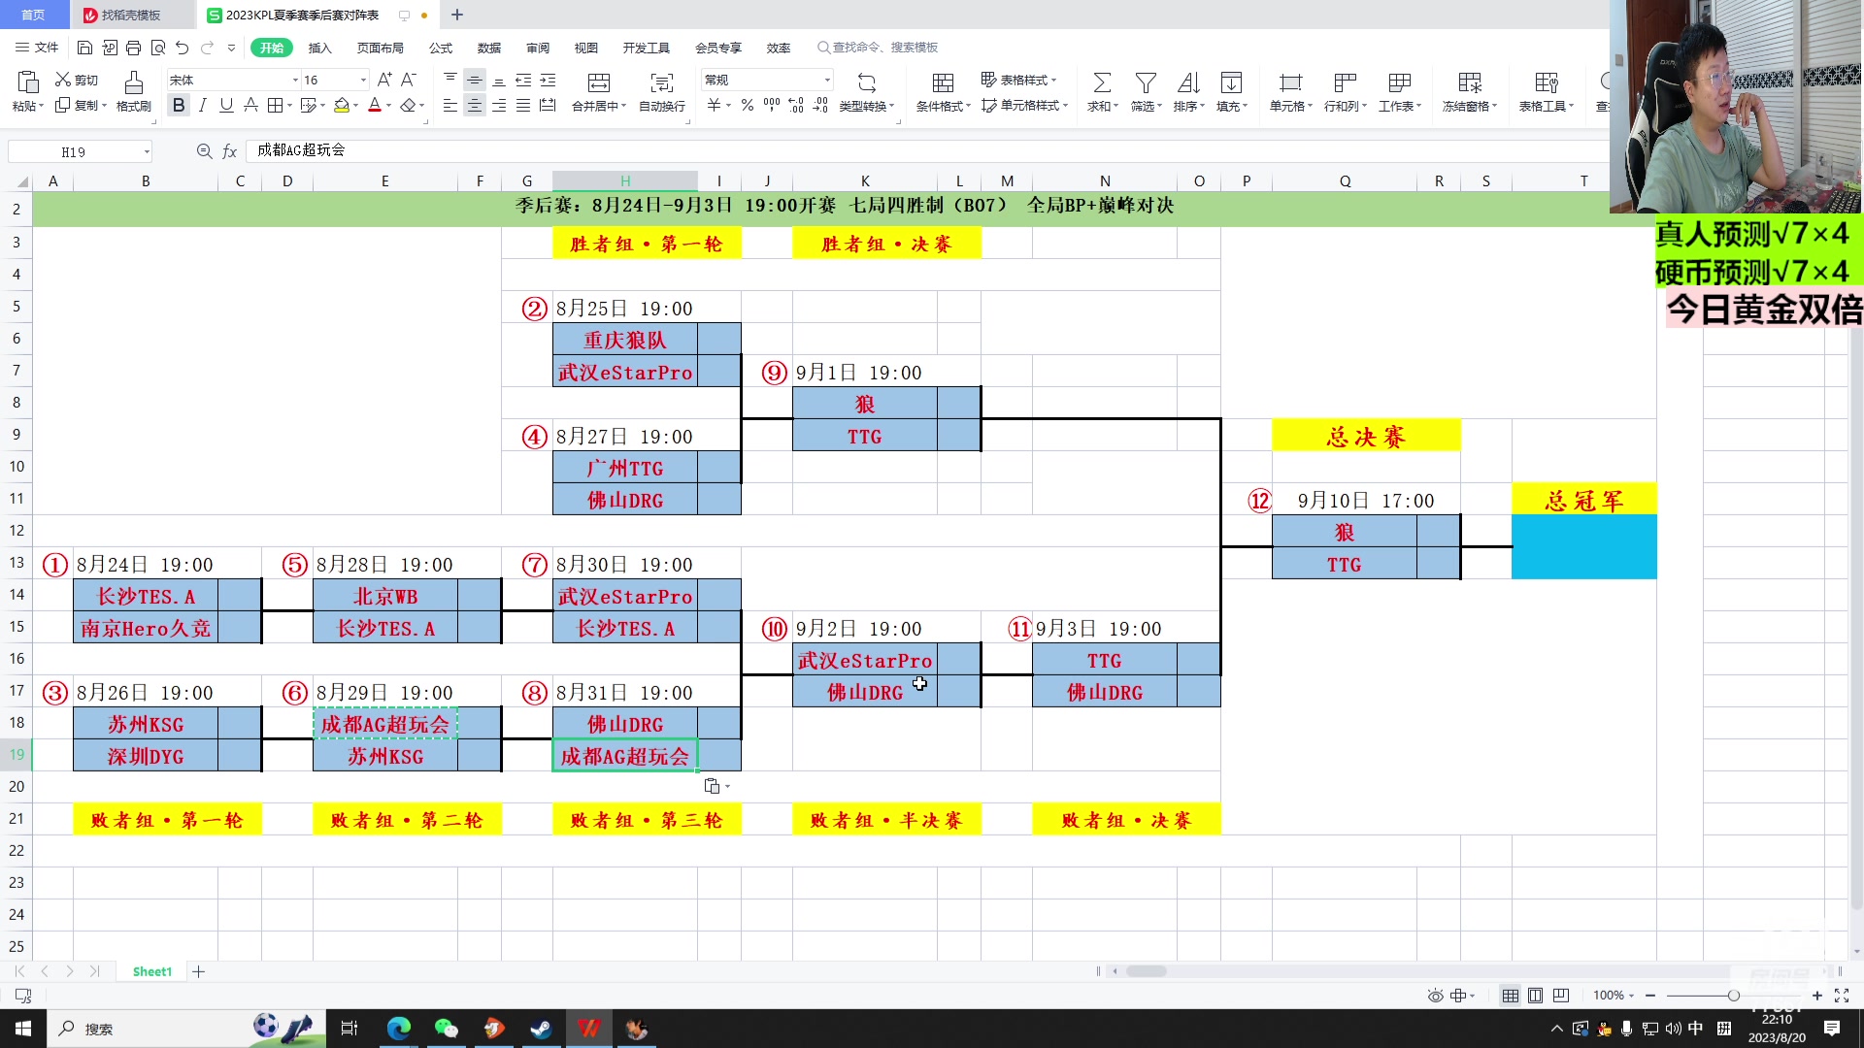This screenshot has height=1048, width=1864.
Task: Toggle horizontal center alignment
Action: point(474,105)
